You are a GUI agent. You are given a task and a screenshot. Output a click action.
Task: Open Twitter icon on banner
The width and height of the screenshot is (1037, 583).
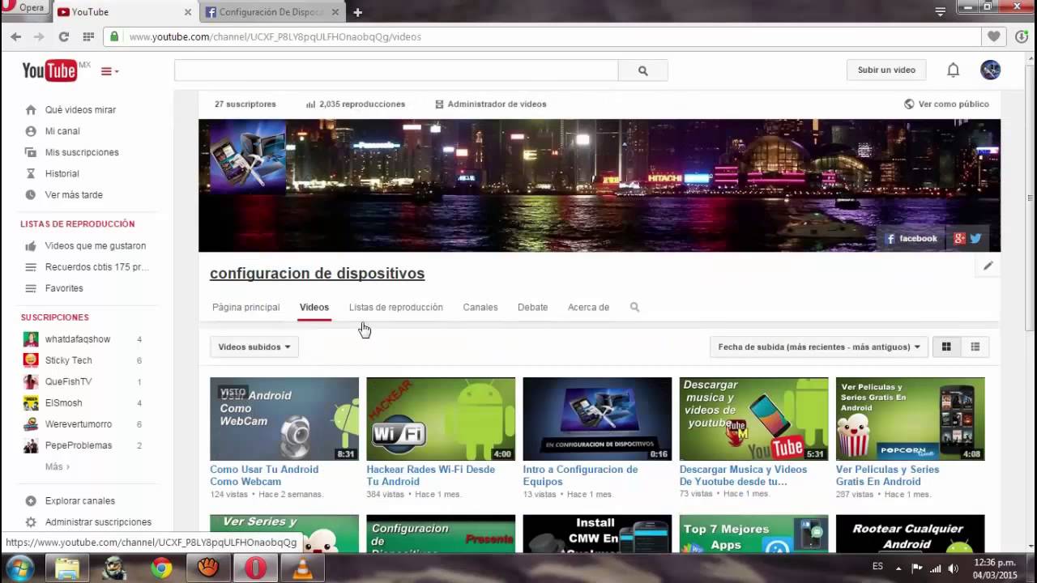tap(975, 238)
